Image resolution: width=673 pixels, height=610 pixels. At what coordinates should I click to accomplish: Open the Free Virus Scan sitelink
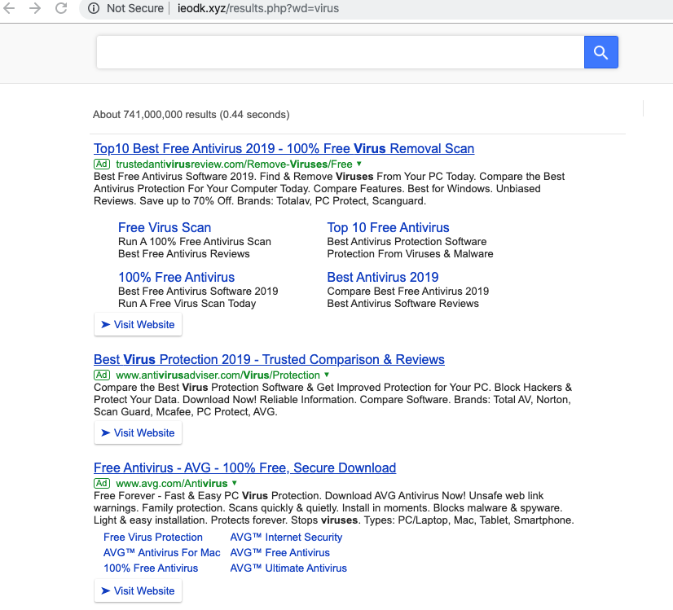point(165,227)
